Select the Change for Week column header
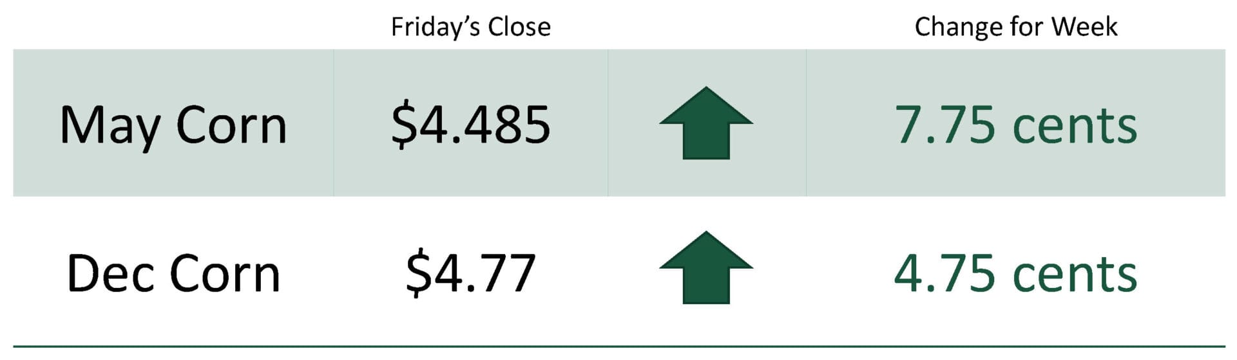Image resolution: width=1237 pixels, height=360 pixels. [x=1015, y=27]
